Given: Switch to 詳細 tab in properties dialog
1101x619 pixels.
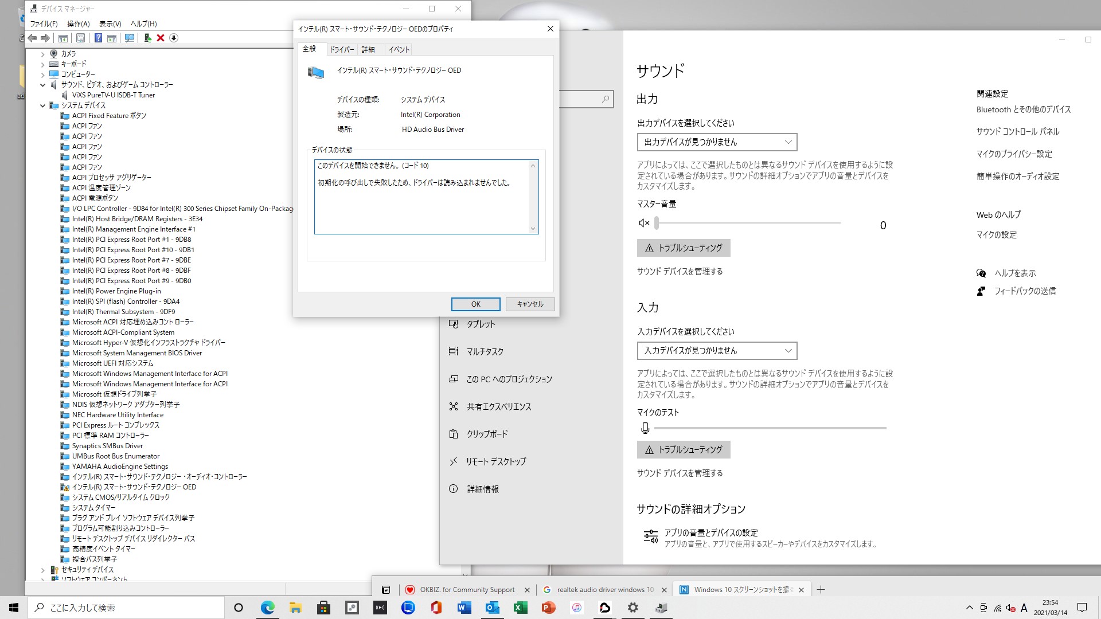Looking at the screenshot, I should coord(368,50).
